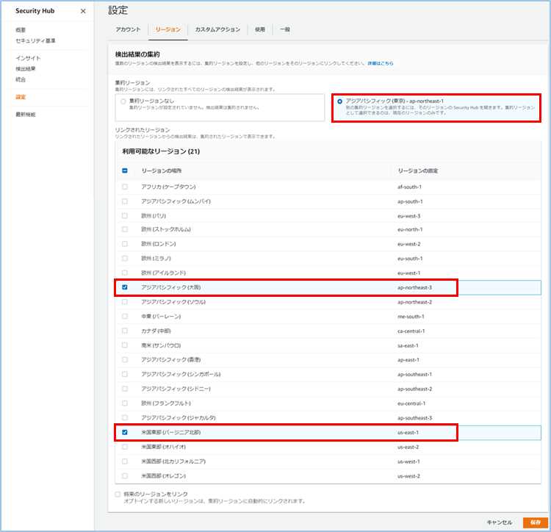The image size is (551, 532).
Task: Click the キャンセル button
Action: coord(499,522)
